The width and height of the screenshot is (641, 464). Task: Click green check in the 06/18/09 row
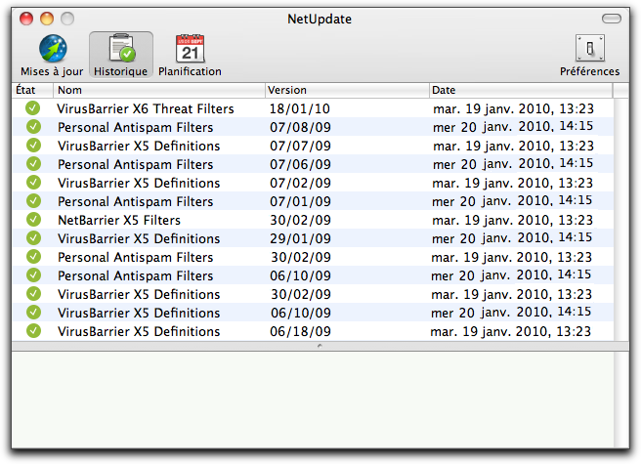pyautogui.click(x=33, y=331)
